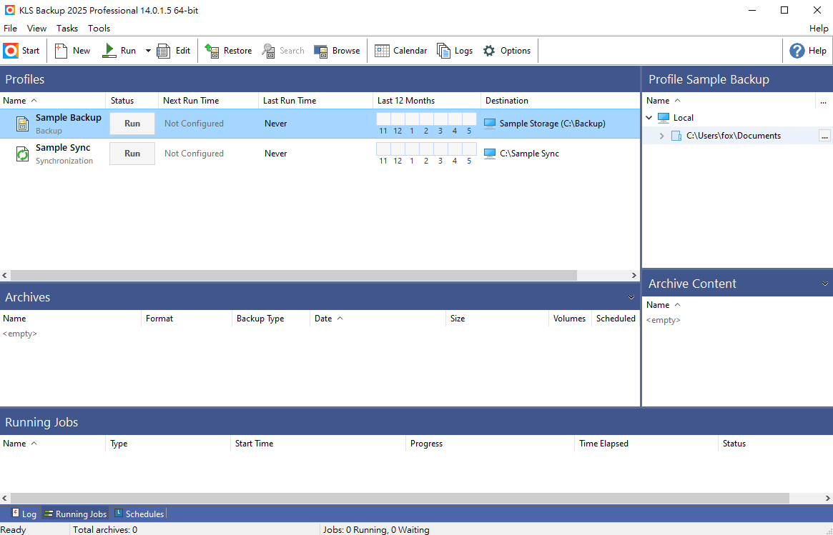Sort archives by Scheduled column
Screen dimensions: 833x535
pos(616,319)
